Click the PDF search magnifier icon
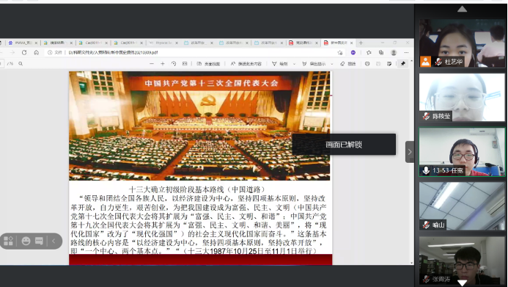Viewport: 508px width, 287px height. pos(21,64)
